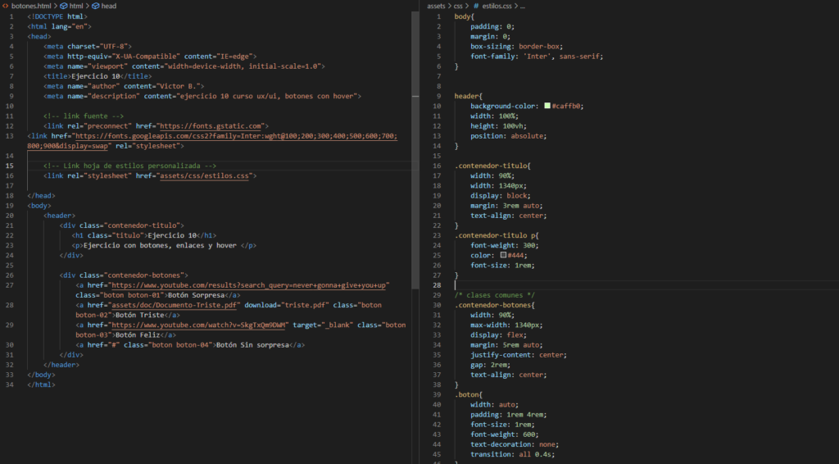
Task: Place cursor in title text 'Ejercicio 10' line 7
Action: pos(95,76)
